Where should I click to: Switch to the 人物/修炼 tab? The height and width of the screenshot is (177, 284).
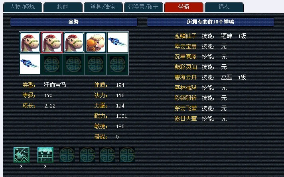pyautogui.click(x=23, y=7)
